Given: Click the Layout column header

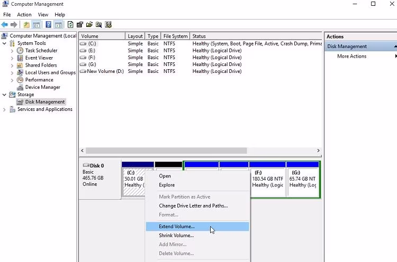Looking at the screenshot, I should click(135, 36).
